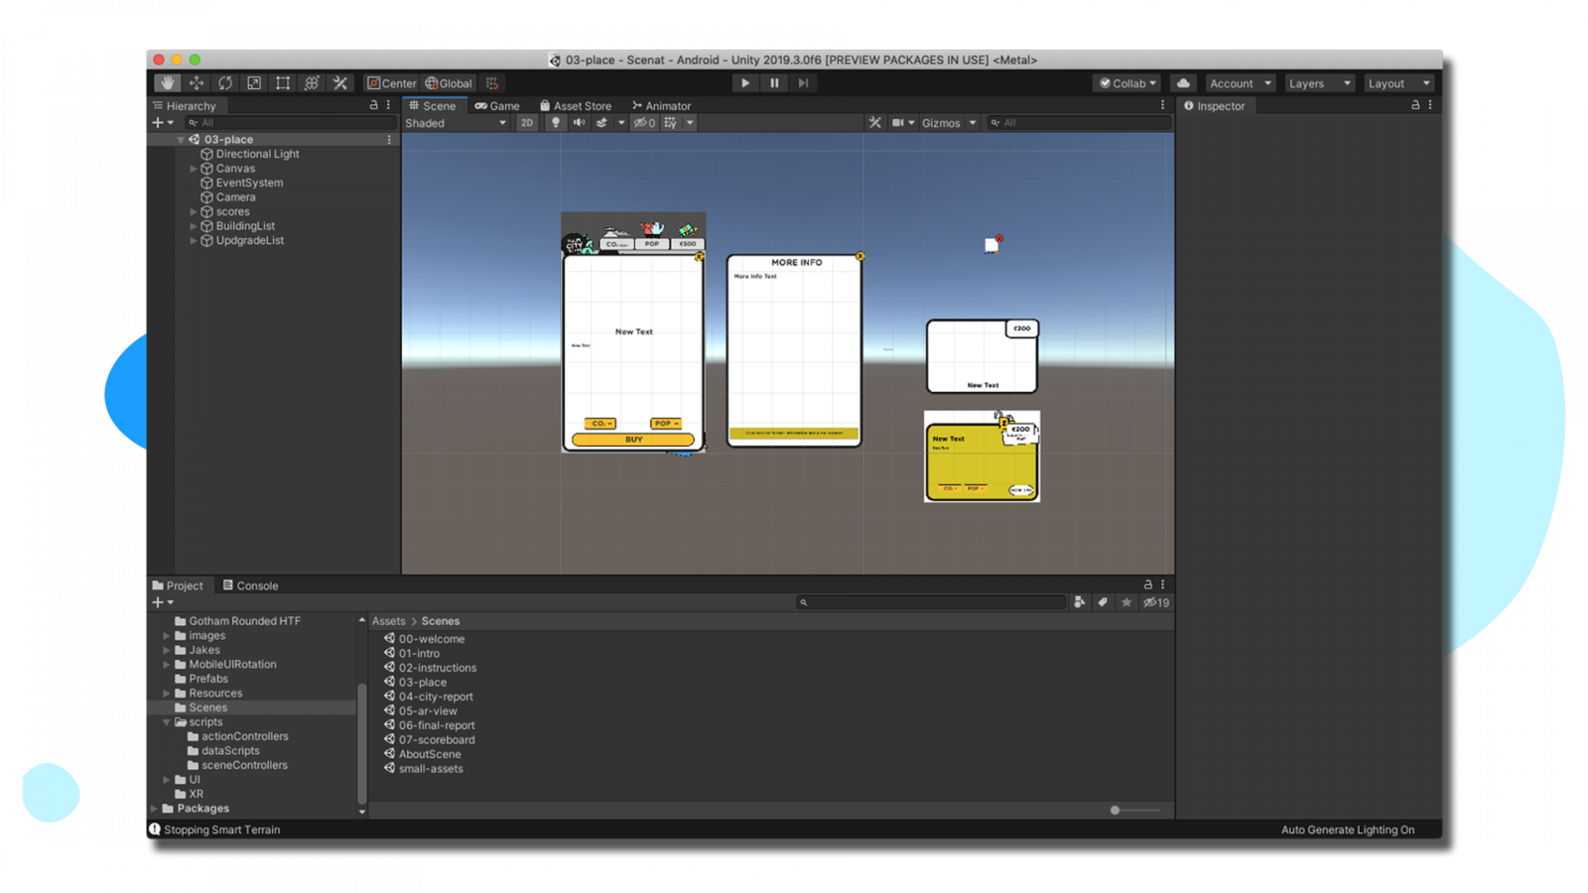Search by label in Project
This screenshot has width=1588, height=893.
[x=1103, y=602]
